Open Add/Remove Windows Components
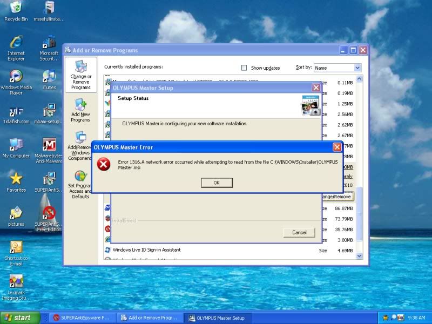 tap(80, 146)
